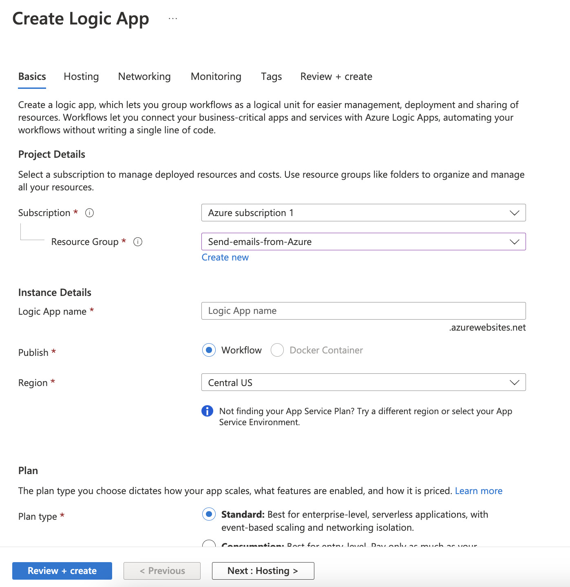
Task: Follow the Learn more link about plans
Action: [x=479, y=491]
